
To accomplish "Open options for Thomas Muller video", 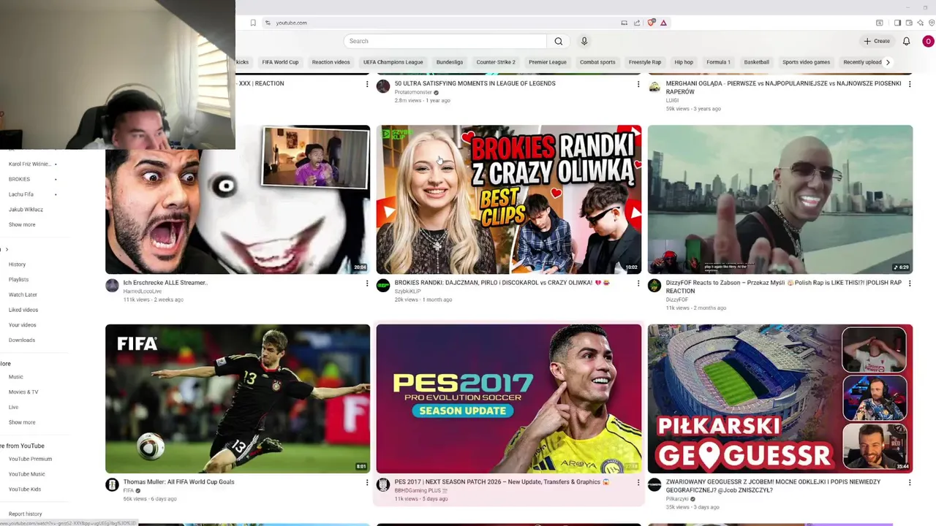I will pyautogui.click(x=367, y=483).
